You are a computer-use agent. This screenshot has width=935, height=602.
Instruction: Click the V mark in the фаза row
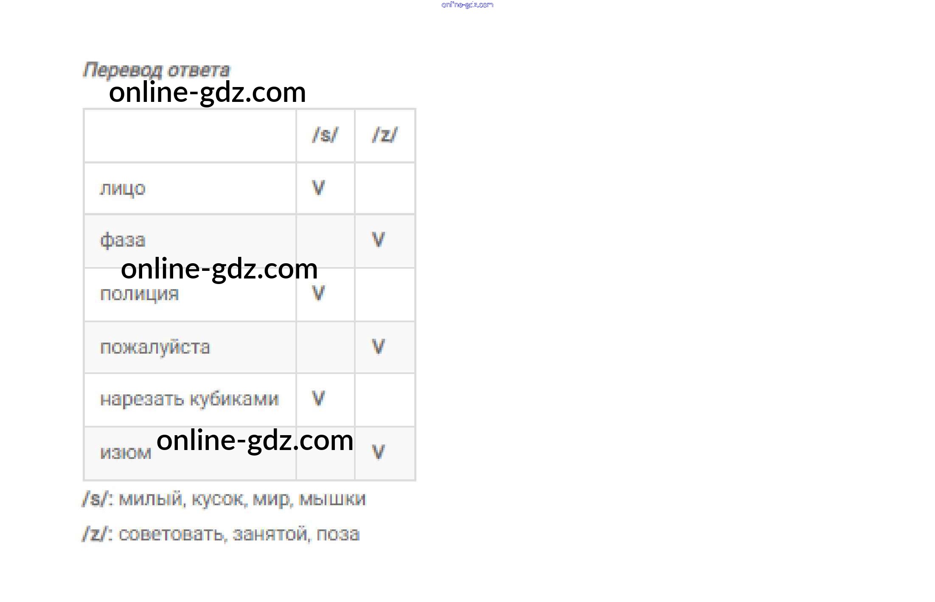379,240
